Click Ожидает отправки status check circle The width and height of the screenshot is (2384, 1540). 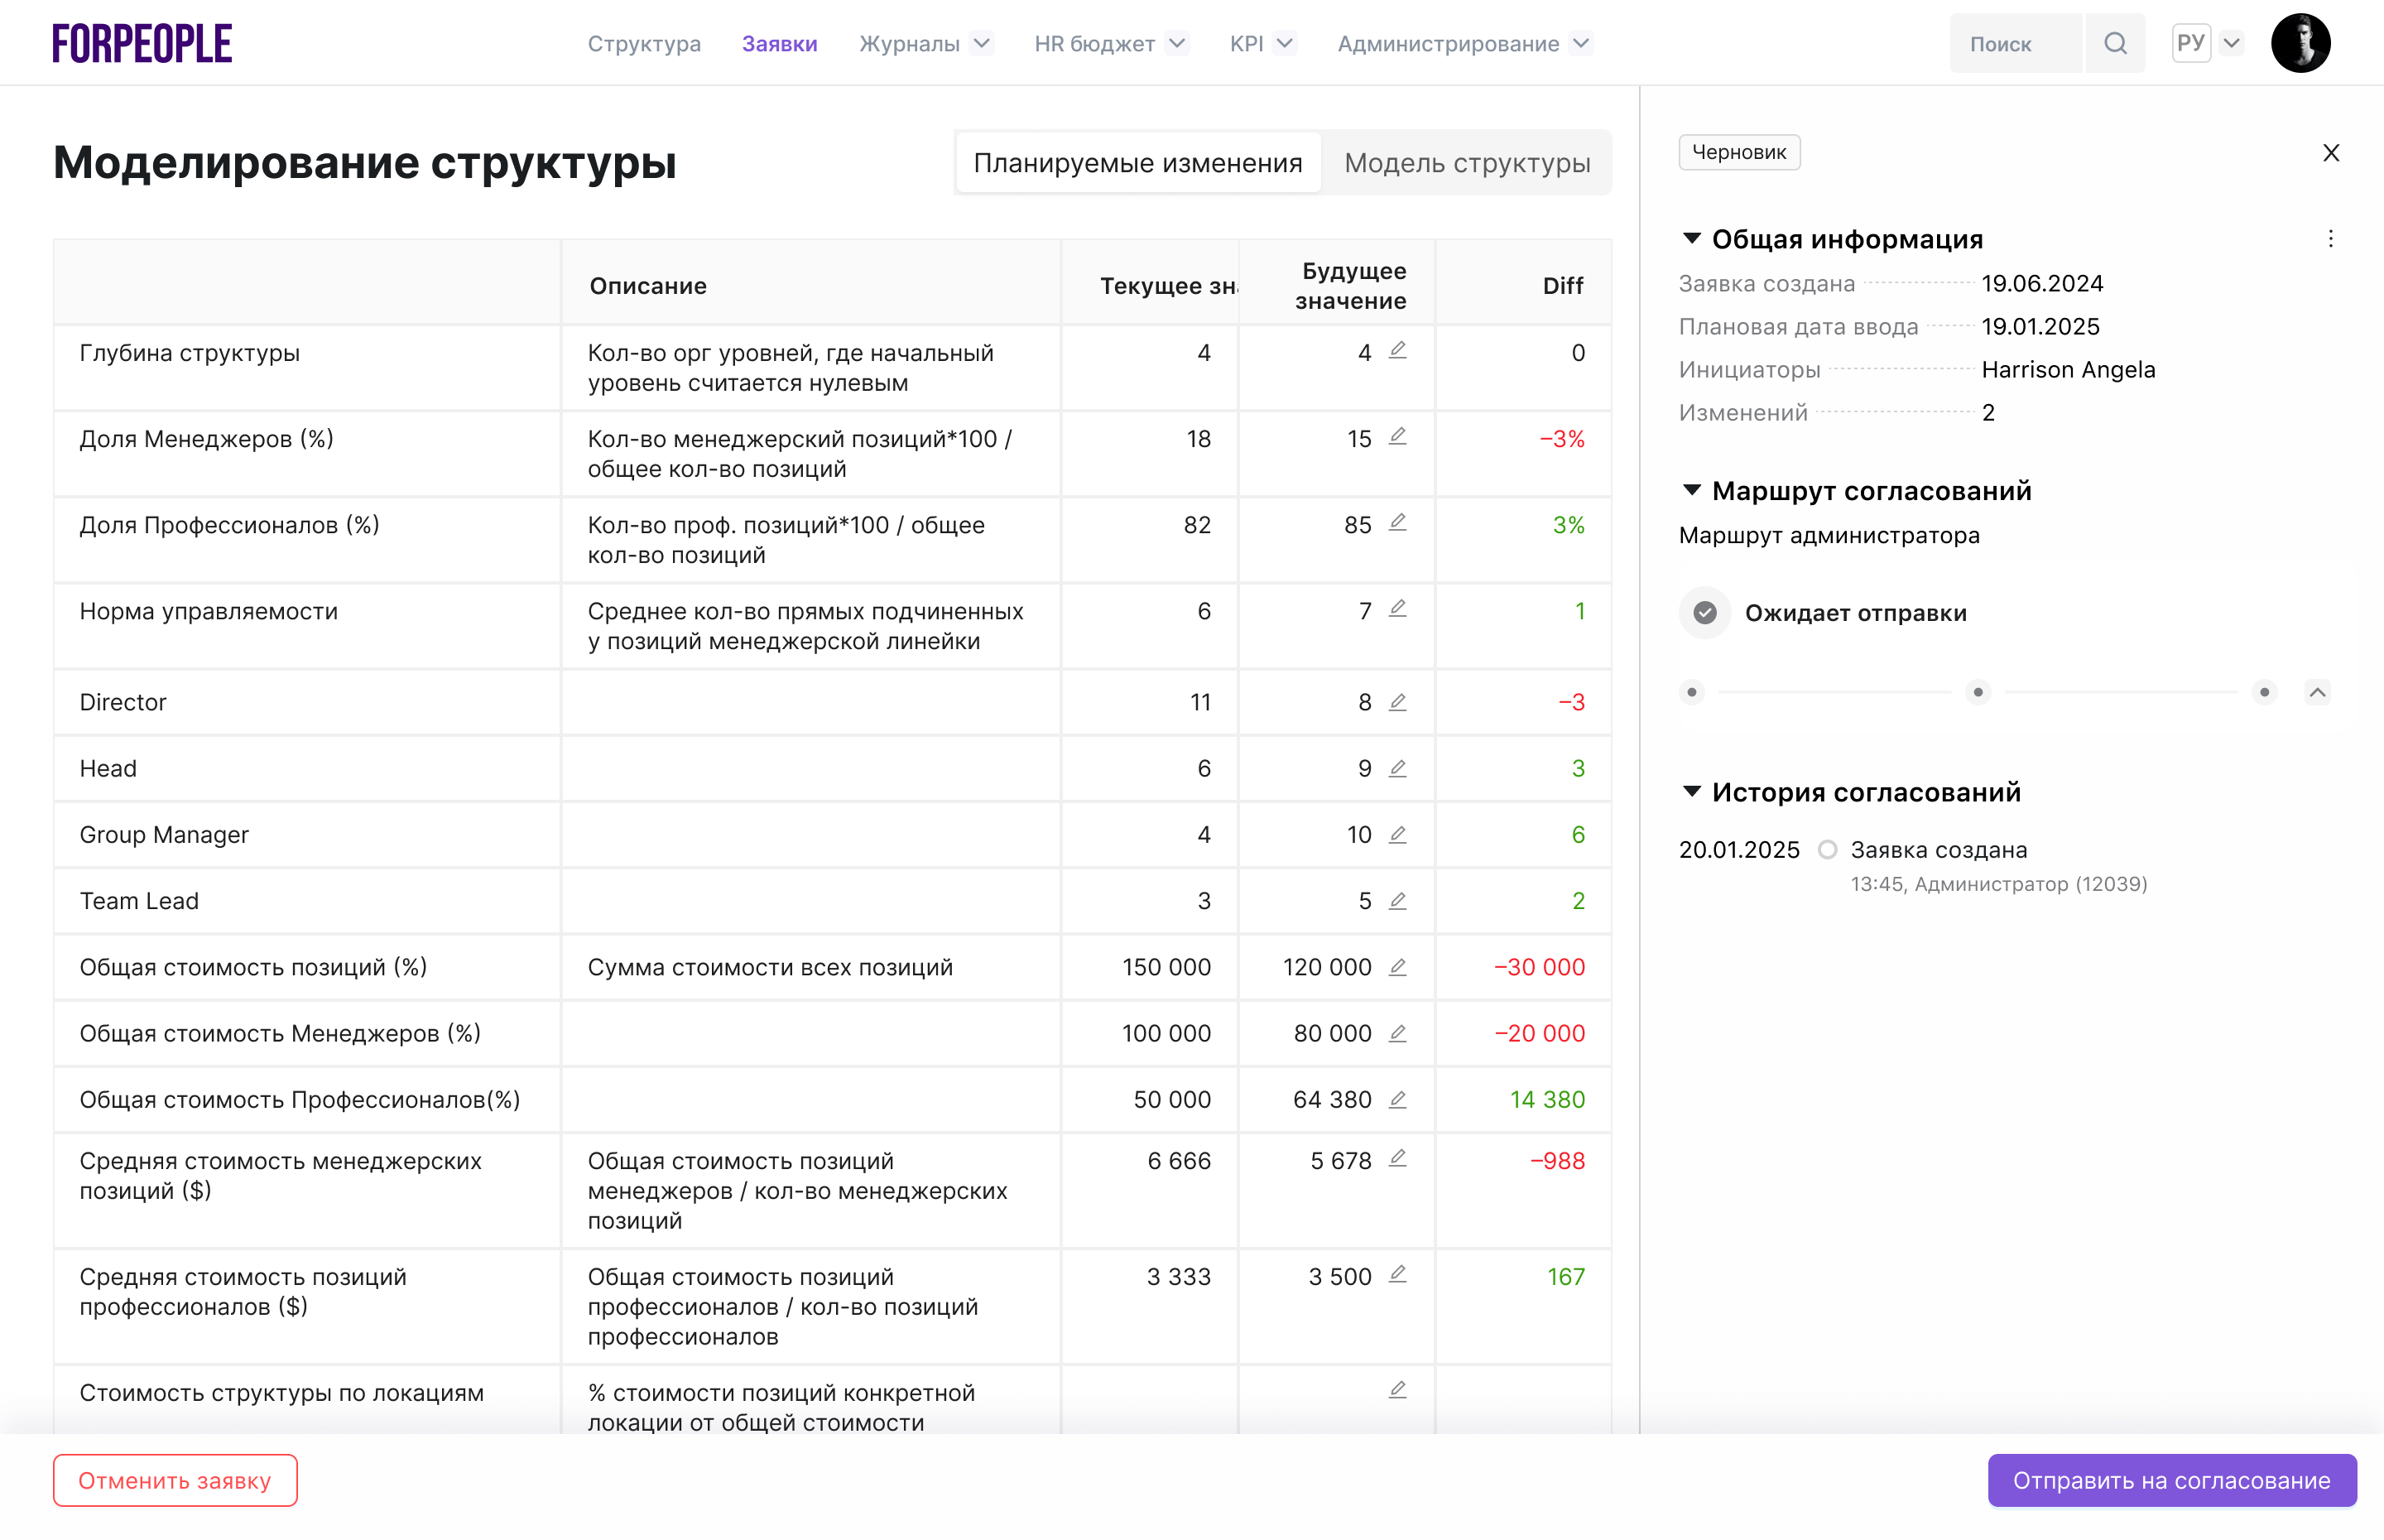click(x=1704, y=612)
